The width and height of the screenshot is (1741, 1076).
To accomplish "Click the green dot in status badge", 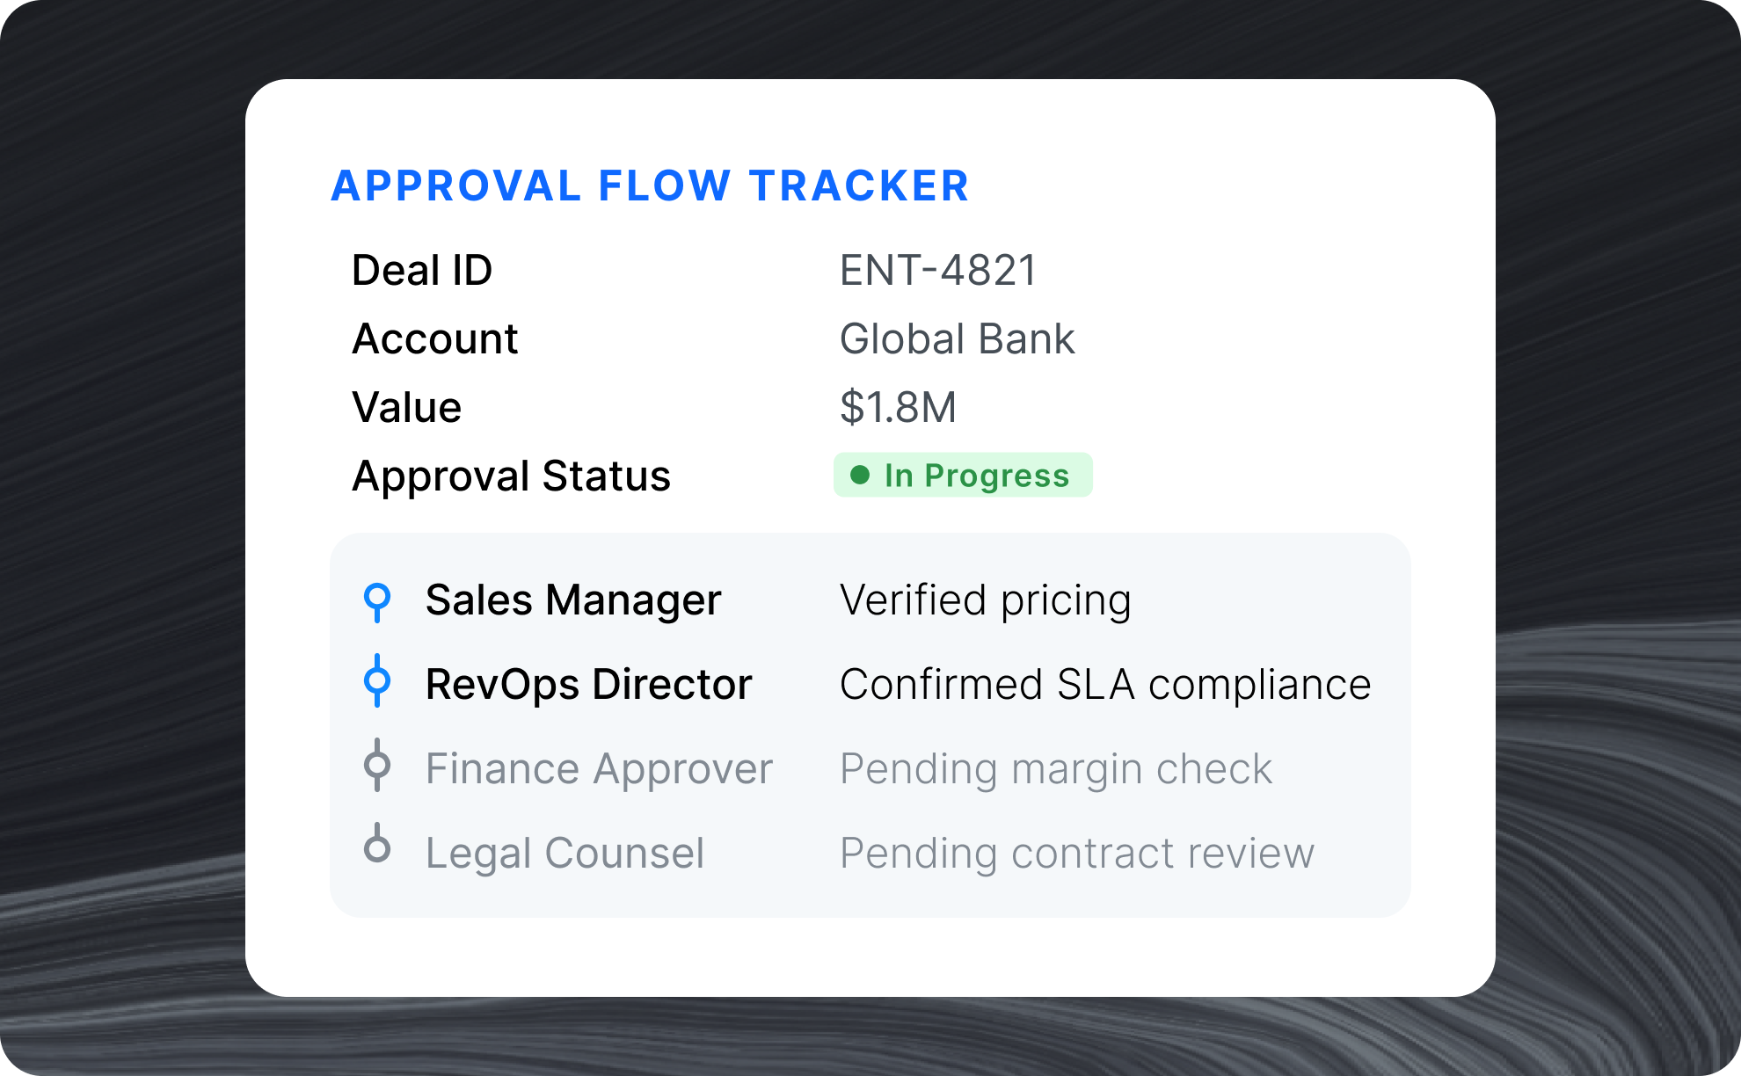I will point(860,476).
